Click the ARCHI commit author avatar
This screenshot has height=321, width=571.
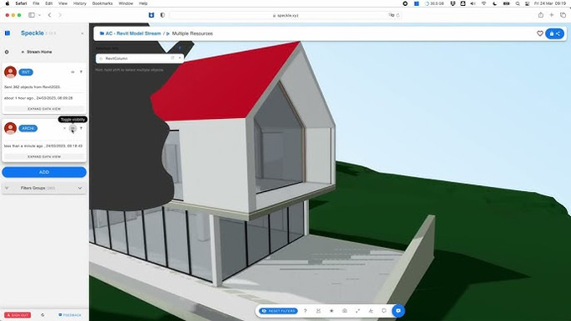pyautogui.click(x=10, y=128)
